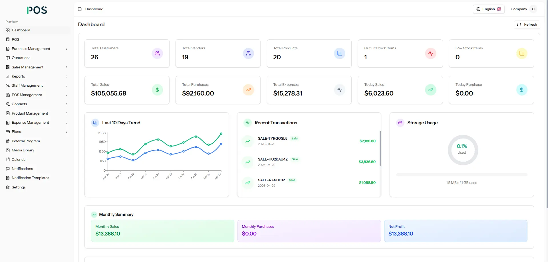Click the Low Stock Items chart icon
Image resolution: width=548 pixels, height=262 pixels.
[522, 53]
